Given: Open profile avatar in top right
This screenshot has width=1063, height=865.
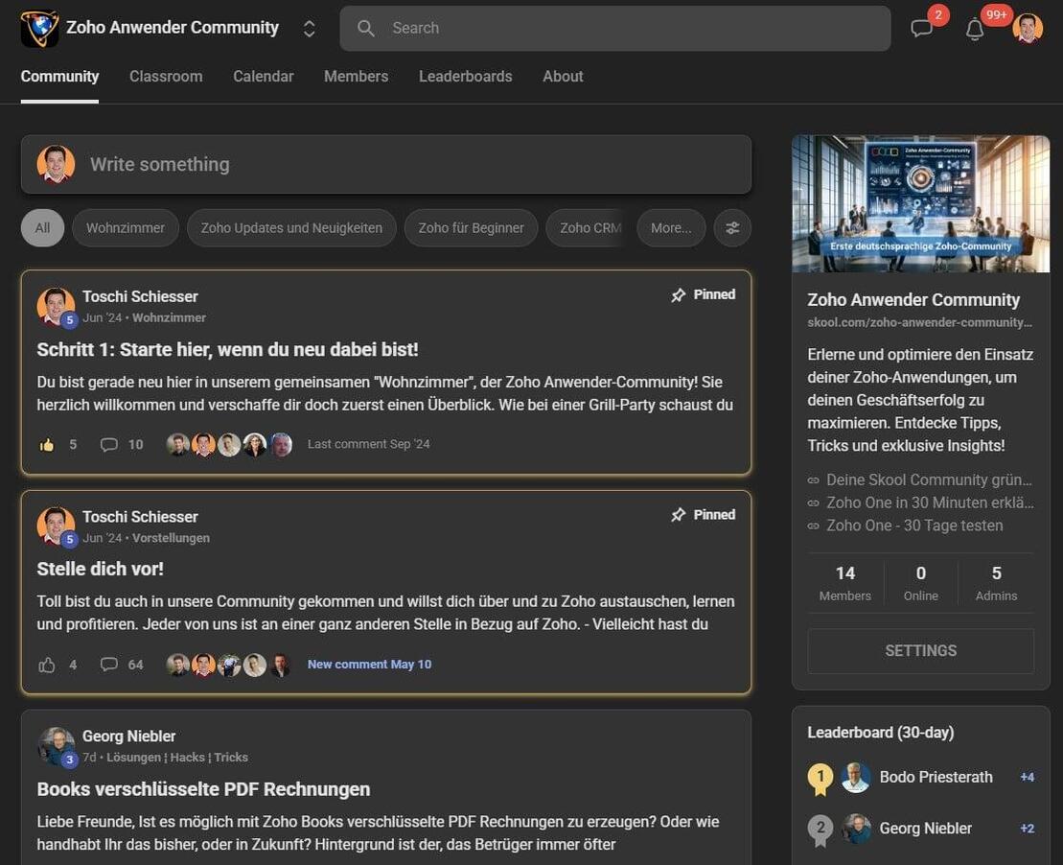Looking at the screenshot, I should click(x=1028, y=29).
